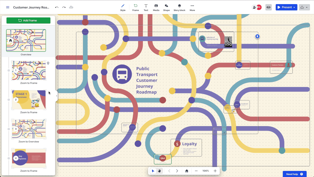Select the Text tool
The height and width of the screenshot is (177, 314).
click(146, 7)
